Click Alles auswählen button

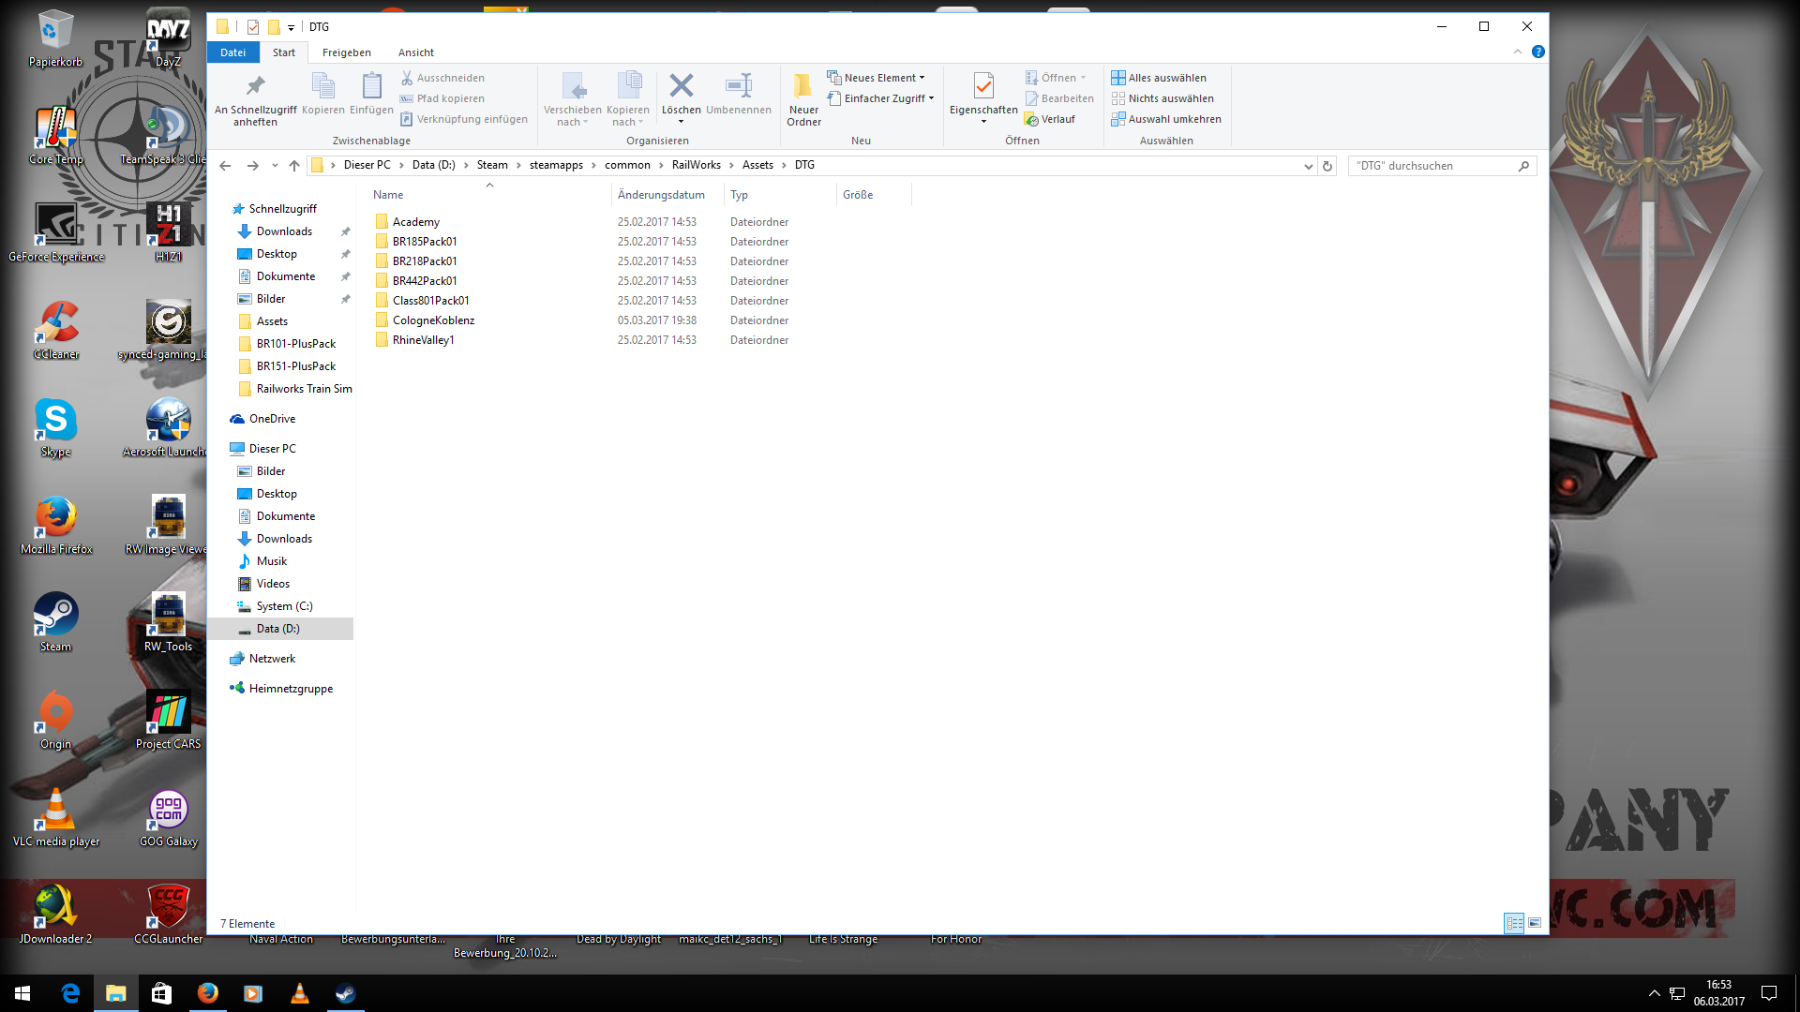(x=1159, y=78)
